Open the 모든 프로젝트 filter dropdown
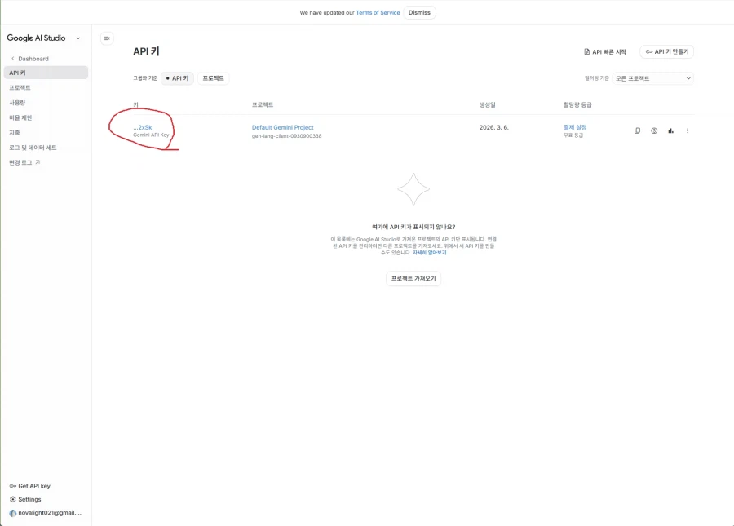Image resolution: width=734 pixels, height=526 pixels. (x=652, y=78)
